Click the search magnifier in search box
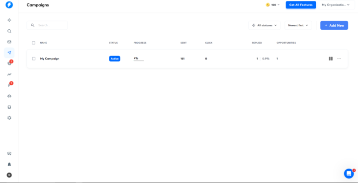 click(x=33, y=25)
